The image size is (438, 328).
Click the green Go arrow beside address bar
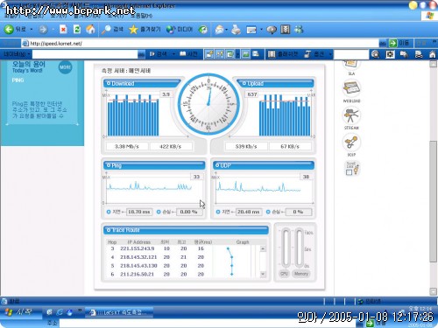click(x=393, y=43)
